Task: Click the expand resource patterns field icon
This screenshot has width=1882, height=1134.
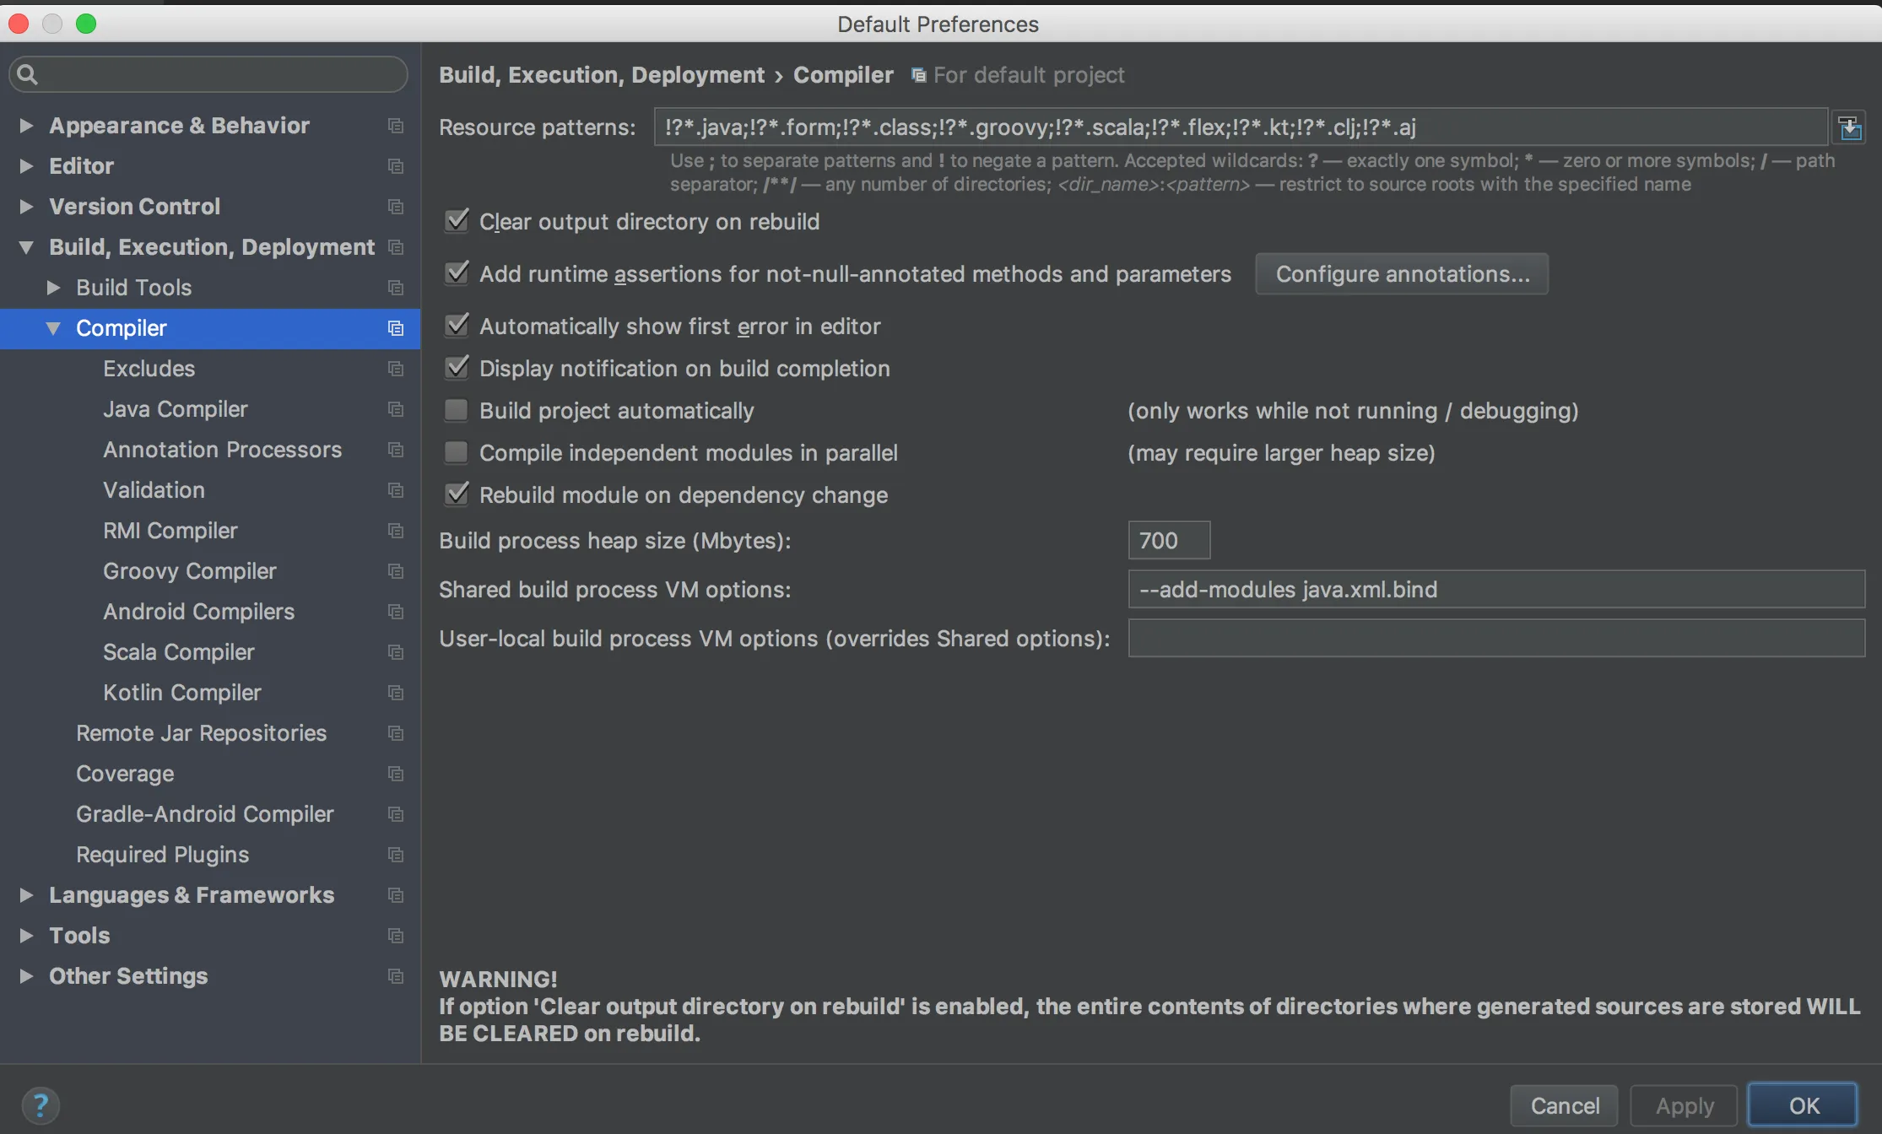Action: pos(1849,127)
